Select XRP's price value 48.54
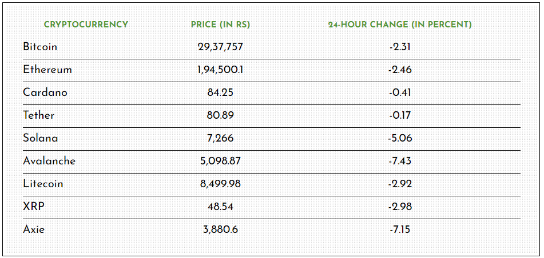 click(220, 207)
